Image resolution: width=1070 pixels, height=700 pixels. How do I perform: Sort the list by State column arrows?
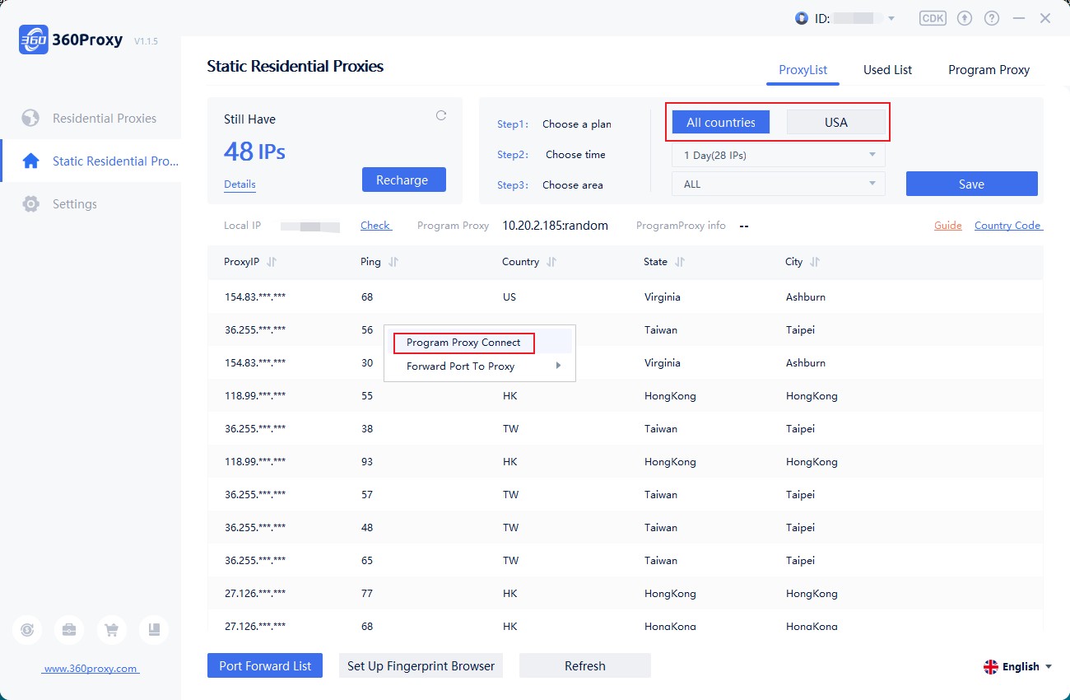pyautogui.click(x=680, y=262)
